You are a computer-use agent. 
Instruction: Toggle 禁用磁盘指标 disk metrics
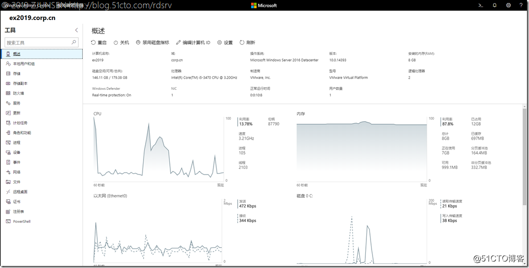[x=152, y=43]
